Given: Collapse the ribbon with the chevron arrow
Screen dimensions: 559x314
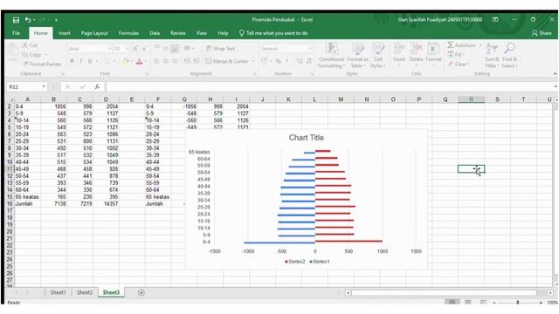Looking at the screenshot, I should click(556, 73).
